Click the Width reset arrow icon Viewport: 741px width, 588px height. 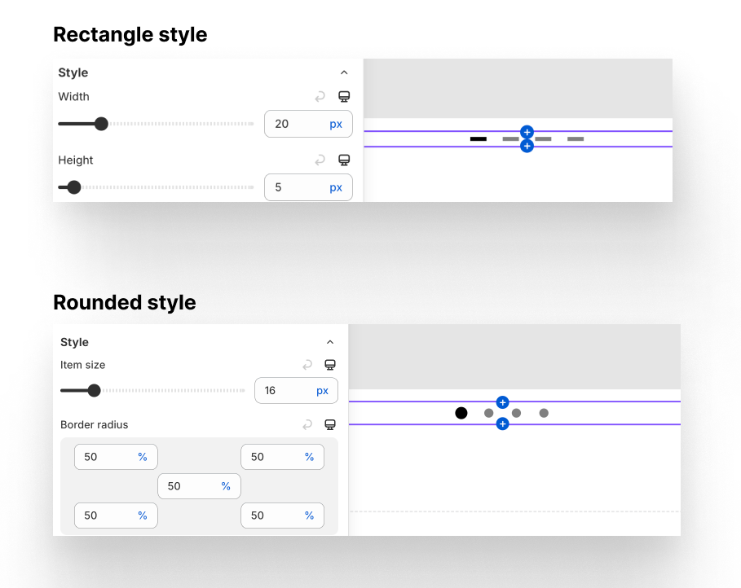pos(320,97)
